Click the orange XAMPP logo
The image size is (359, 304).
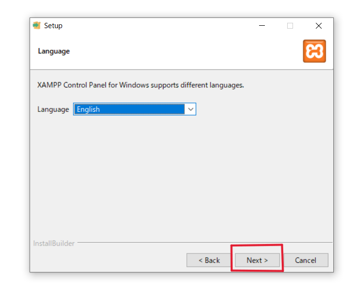point(314,51)
